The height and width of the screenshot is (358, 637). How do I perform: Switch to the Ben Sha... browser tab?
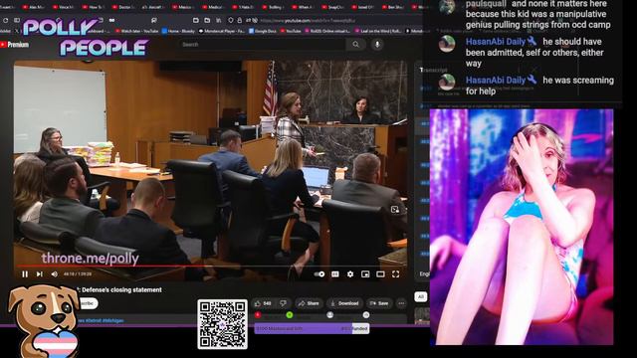pyautogui.click(x=394, y=7)
